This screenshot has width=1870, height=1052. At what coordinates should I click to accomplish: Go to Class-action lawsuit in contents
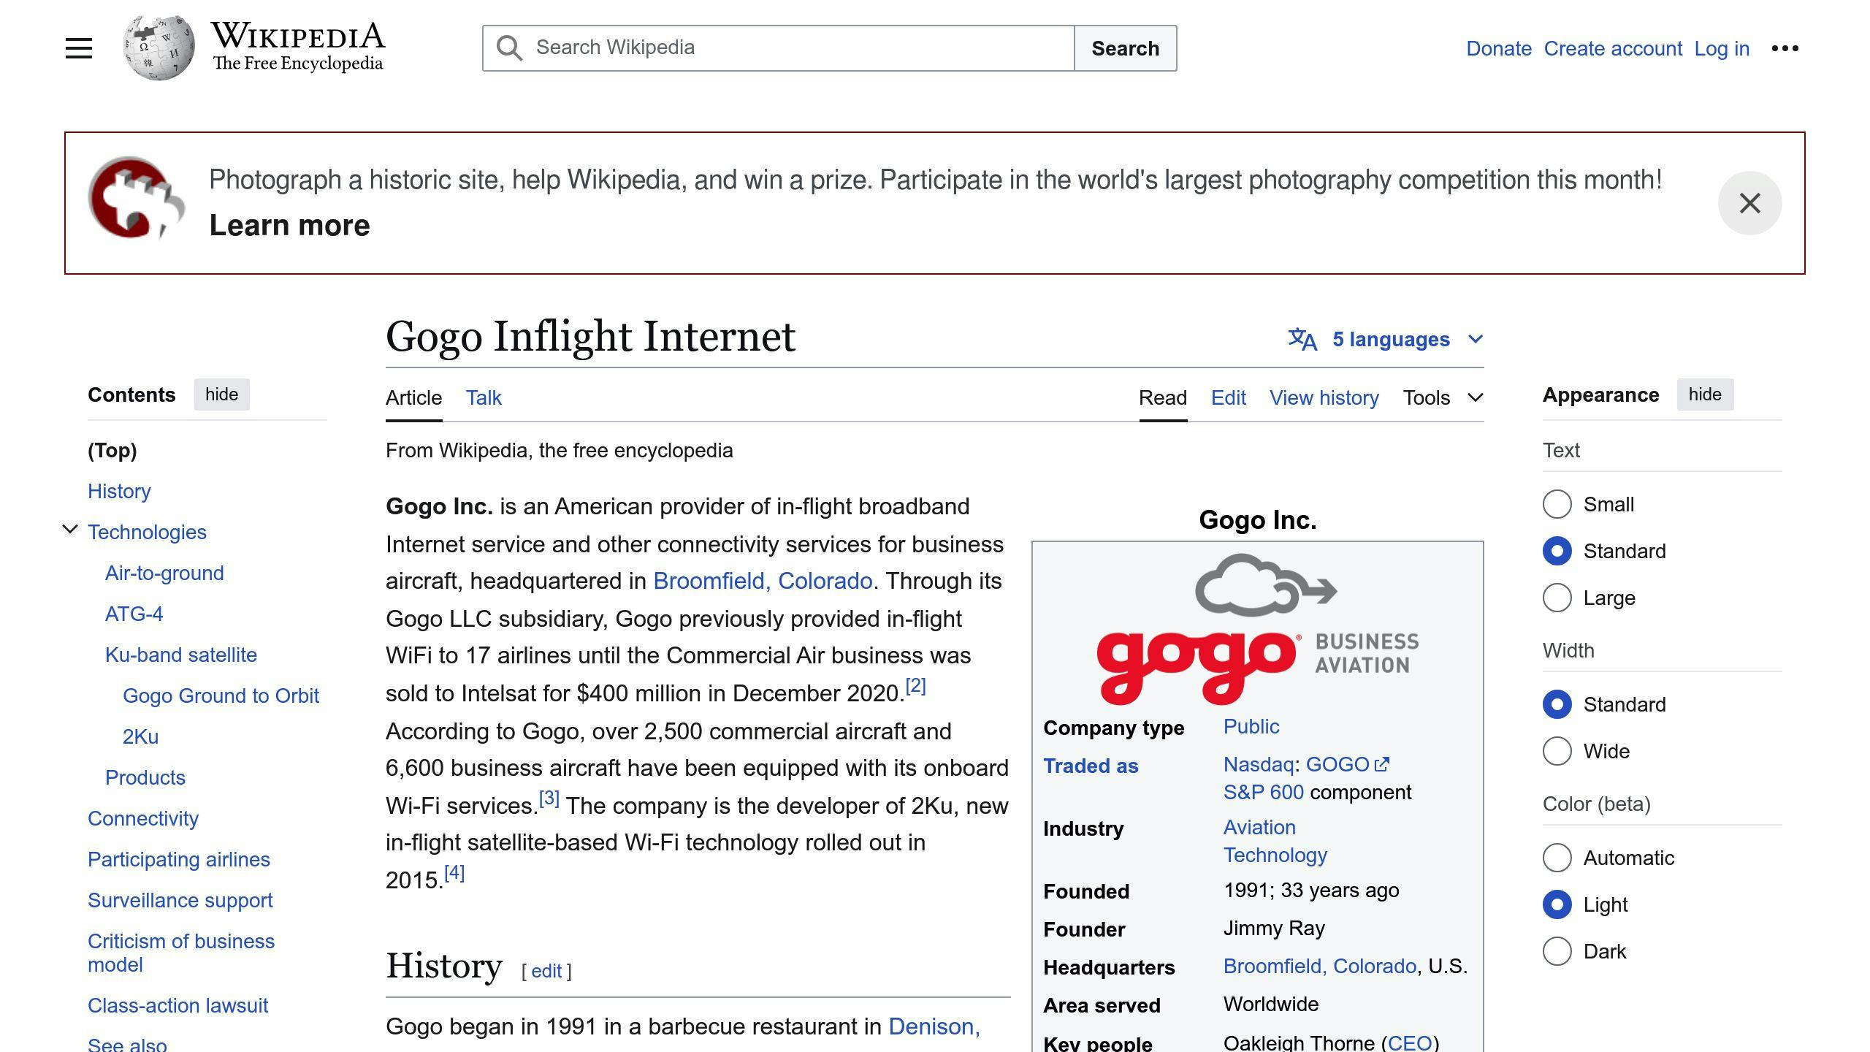tap(178, 1005)
